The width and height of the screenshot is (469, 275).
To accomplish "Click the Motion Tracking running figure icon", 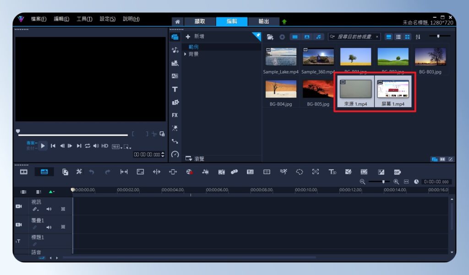I will [283, 172].
